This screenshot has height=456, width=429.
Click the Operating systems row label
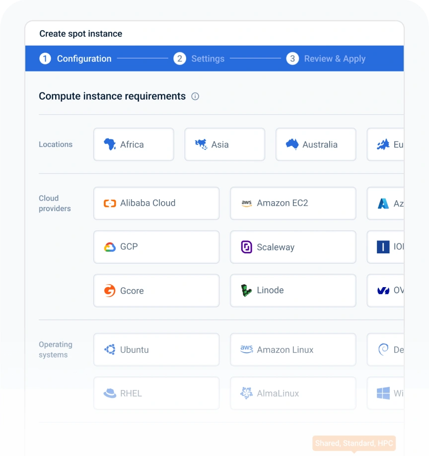[56, 350]
